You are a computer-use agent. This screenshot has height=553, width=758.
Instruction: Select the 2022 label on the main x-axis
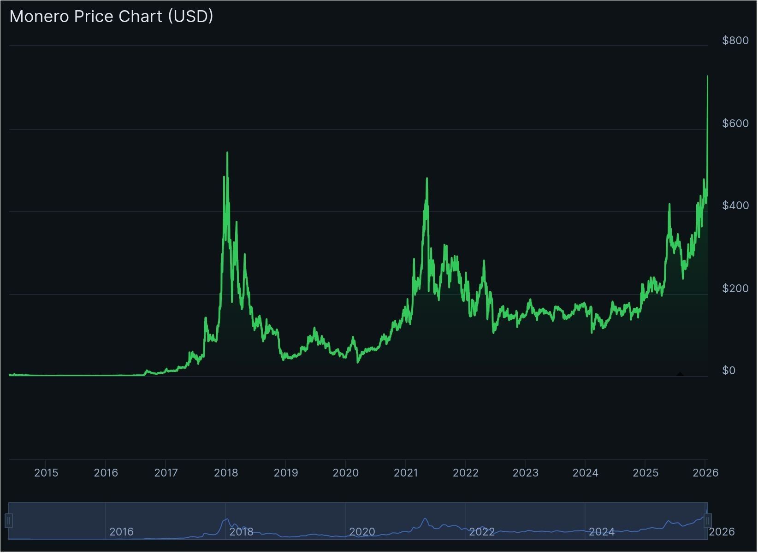click(x=466, y=473)
